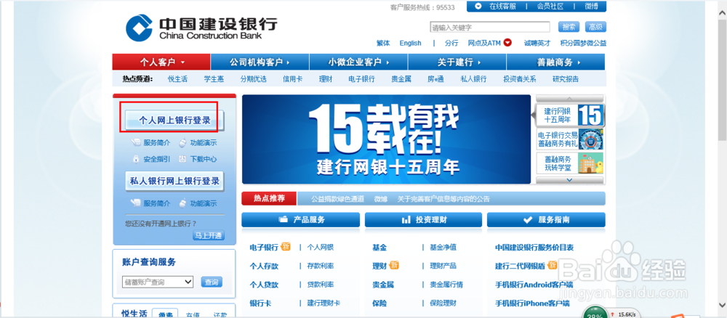Open the 储蓄账户查询 dropdown
Image resolution: width=727 pixels, height=318 pixels.
point(158,282)
